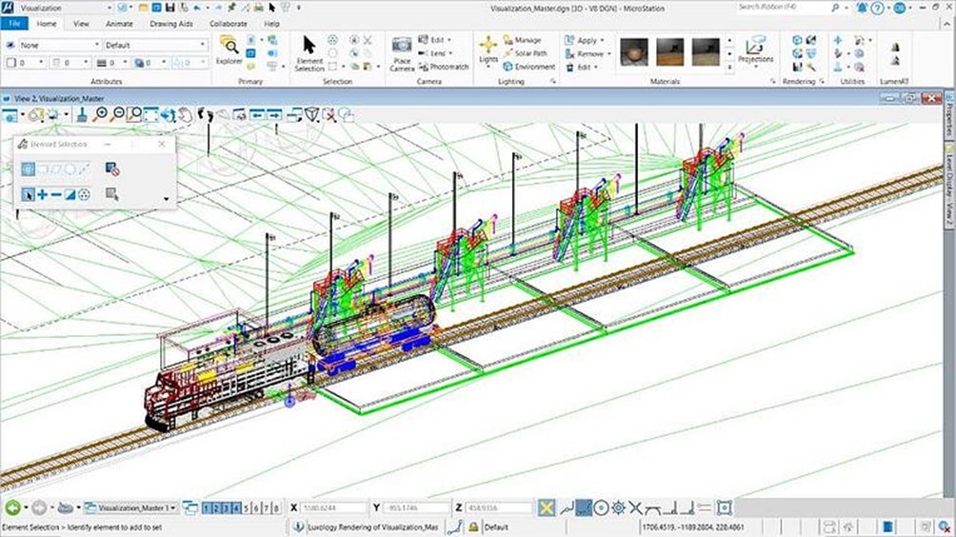Toggle AccuSnap yellow button in status bar

pyautogui.click(x=547, y=508)
